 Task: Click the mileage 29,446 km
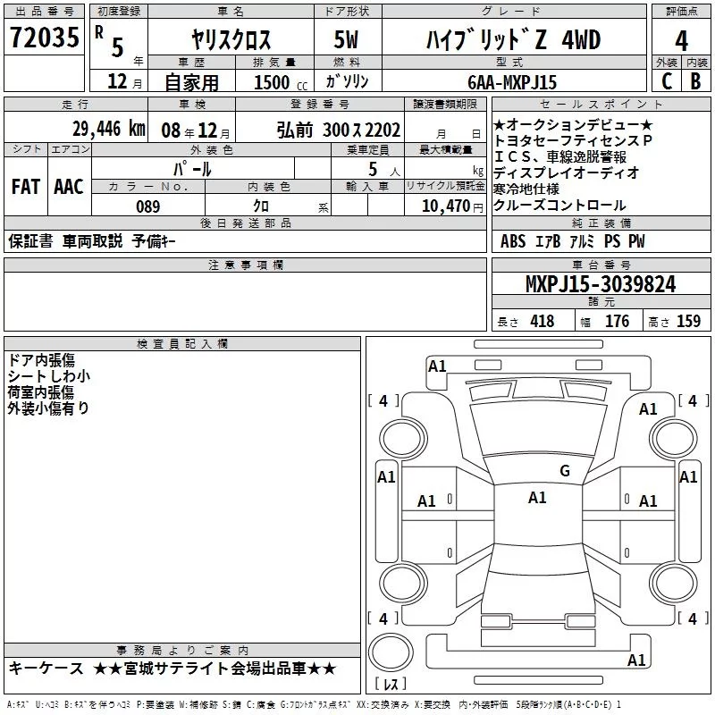pos(108,129)
